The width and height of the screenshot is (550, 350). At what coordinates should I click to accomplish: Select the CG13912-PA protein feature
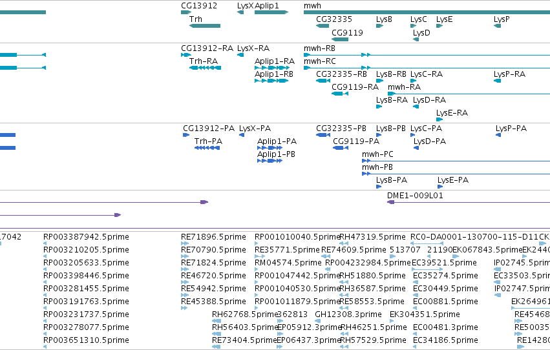(x=186, y=135)
